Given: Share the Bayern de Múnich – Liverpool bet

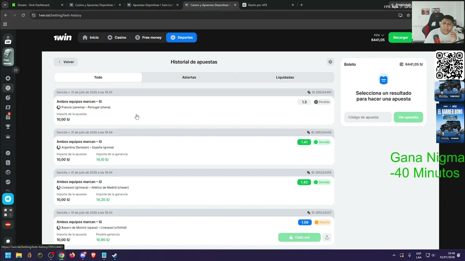Looking at the screenshot, I should [x=327, y=237].
